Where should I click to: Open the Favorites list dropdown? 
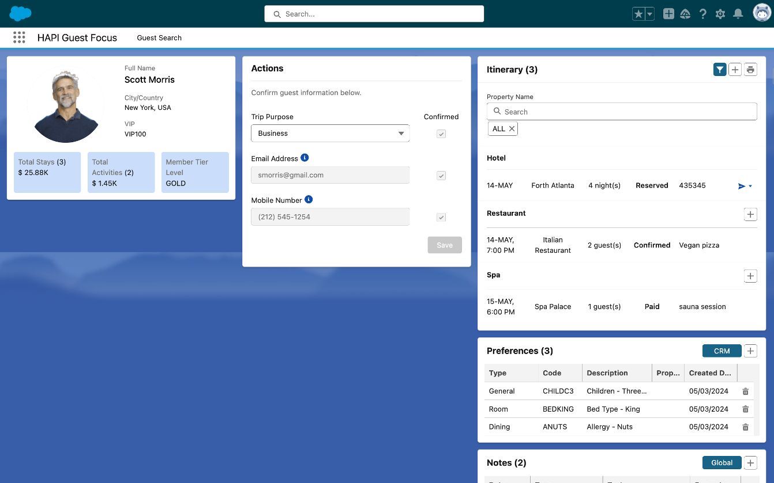(x=650, y=14)
